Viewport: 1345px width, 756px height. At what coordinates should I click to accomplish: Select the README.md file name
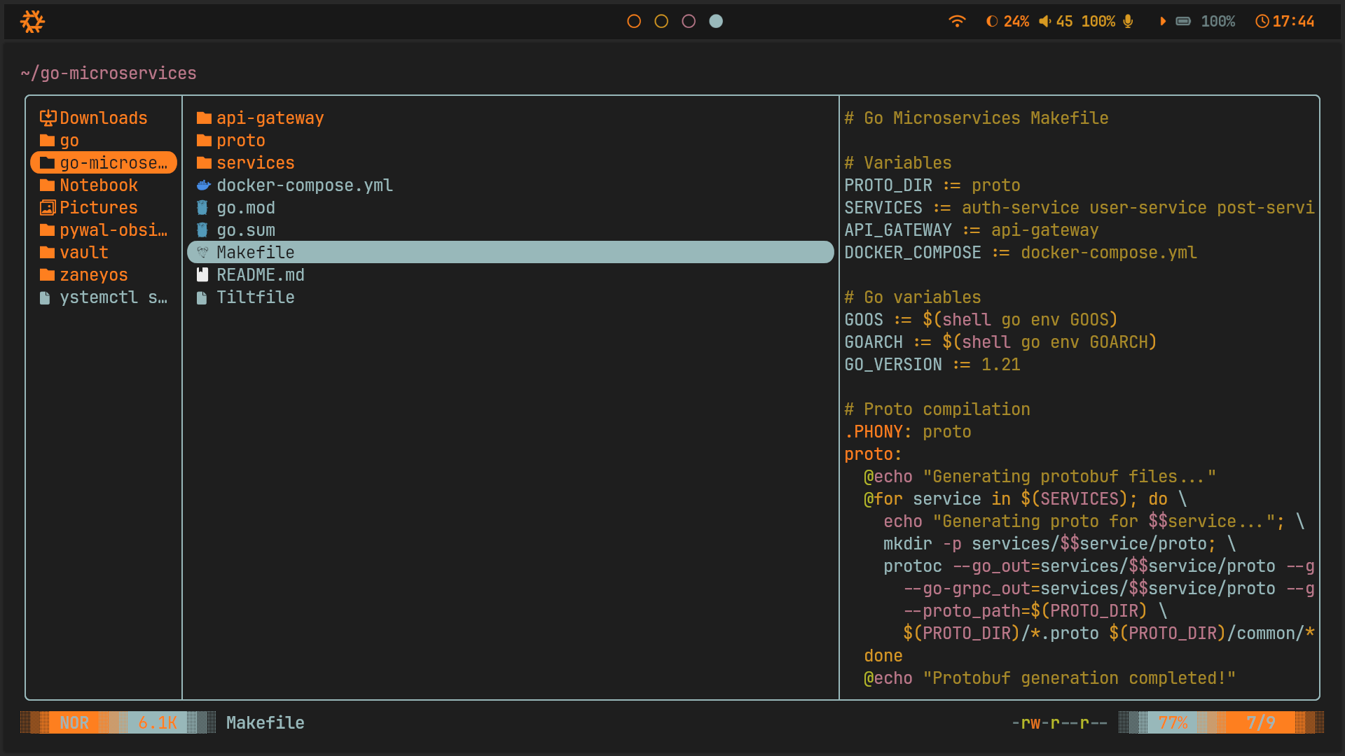[261, 275]
